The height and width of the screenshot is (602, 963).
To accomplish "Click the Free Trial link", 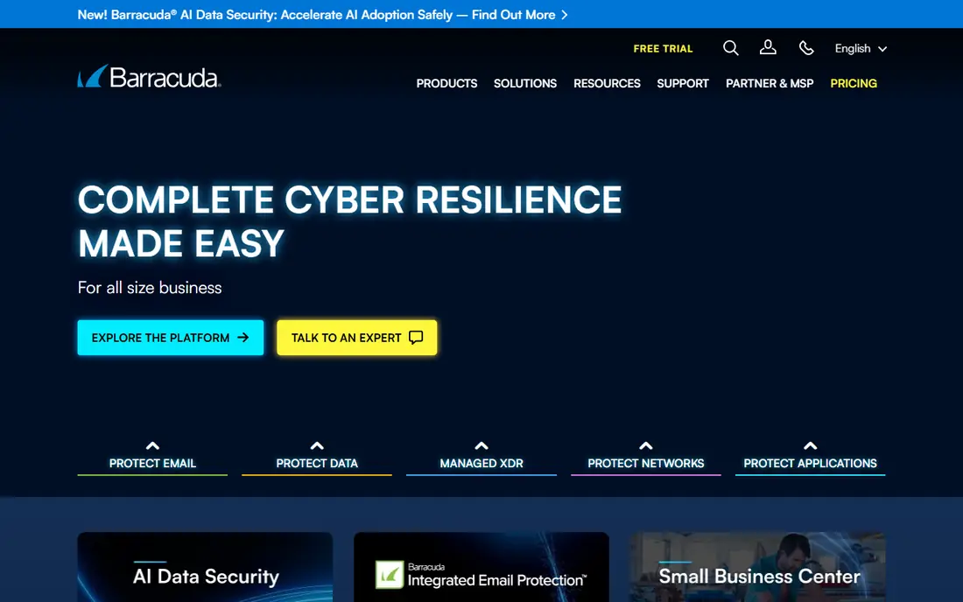I will pos(663,48).
